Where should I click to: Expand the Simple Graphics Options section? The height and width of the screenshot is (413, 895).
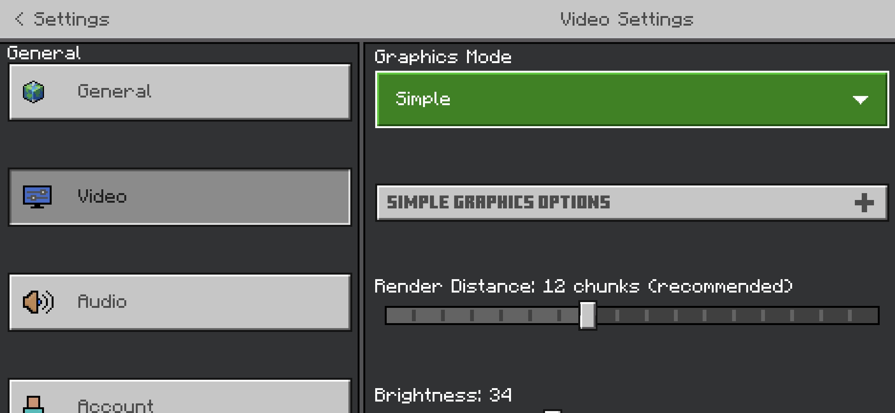631,203
